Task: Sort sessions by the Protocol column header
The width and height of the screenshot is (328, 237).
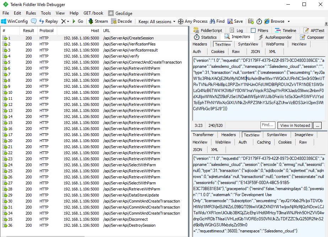Action: click(x=47, y=31)
